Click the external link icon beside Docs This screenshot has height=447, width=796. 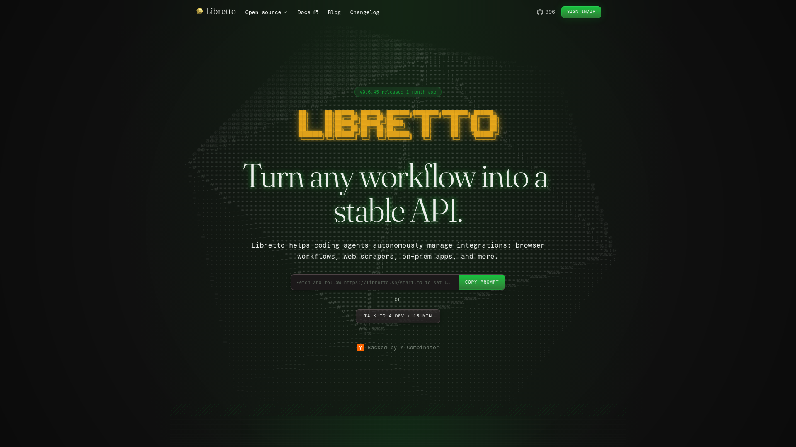(x=315, y=12)
